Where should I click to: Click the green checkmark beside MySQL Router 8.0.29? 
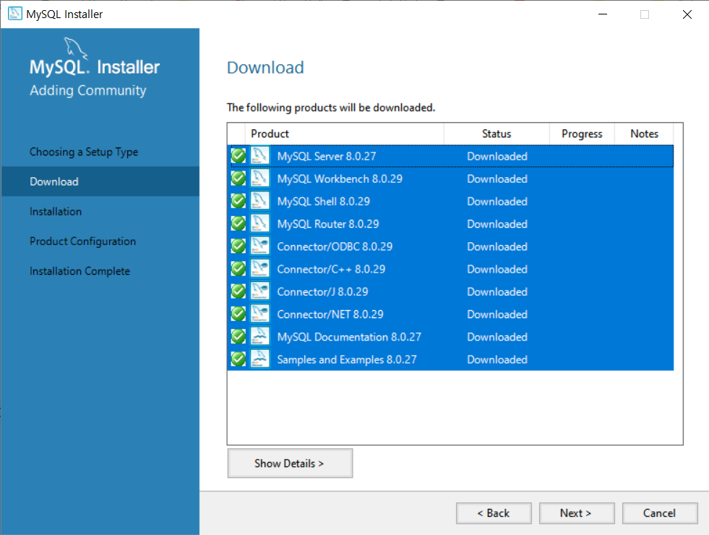pyautogui.click(x=239, y=224)
